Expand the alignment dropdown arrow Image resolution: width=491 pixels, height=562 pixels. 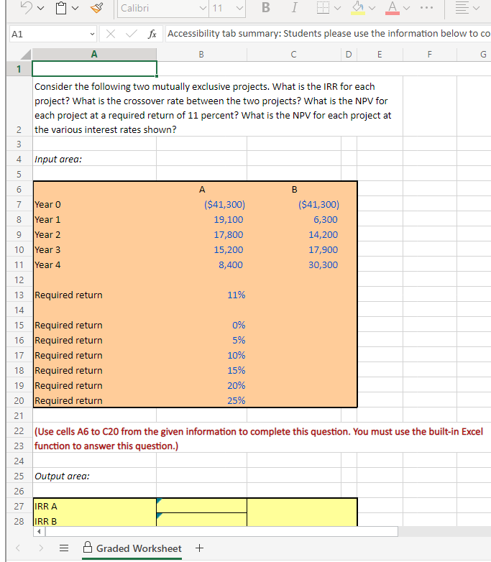point(477,8)
